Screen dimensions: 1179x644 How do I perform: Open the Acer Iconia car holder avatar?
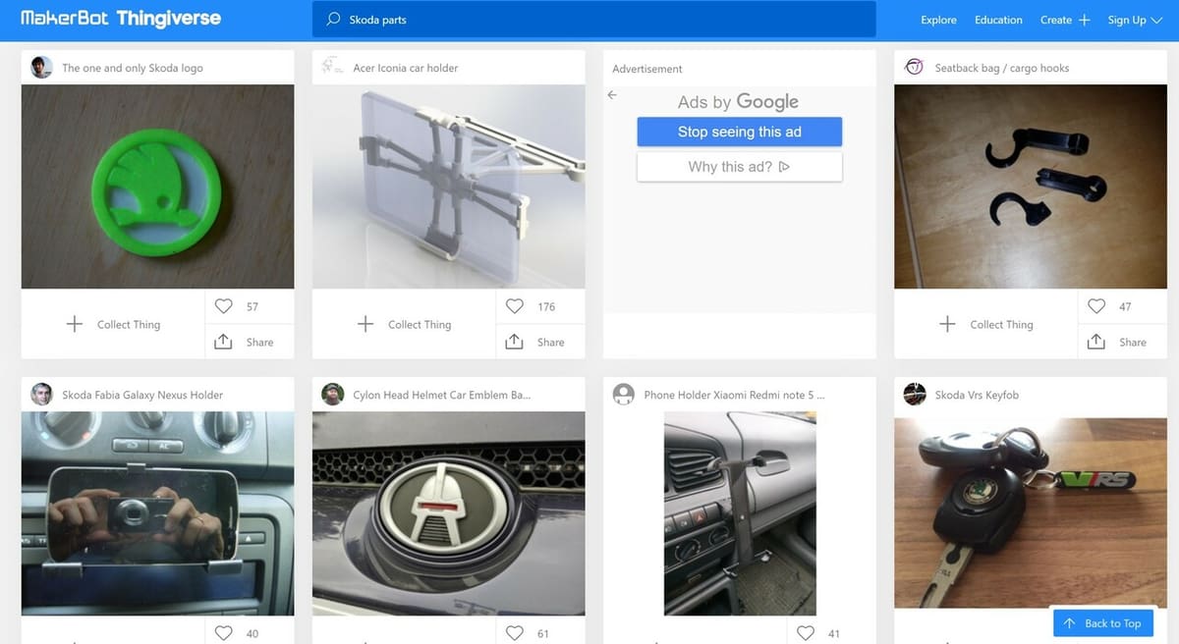(332, 67)
